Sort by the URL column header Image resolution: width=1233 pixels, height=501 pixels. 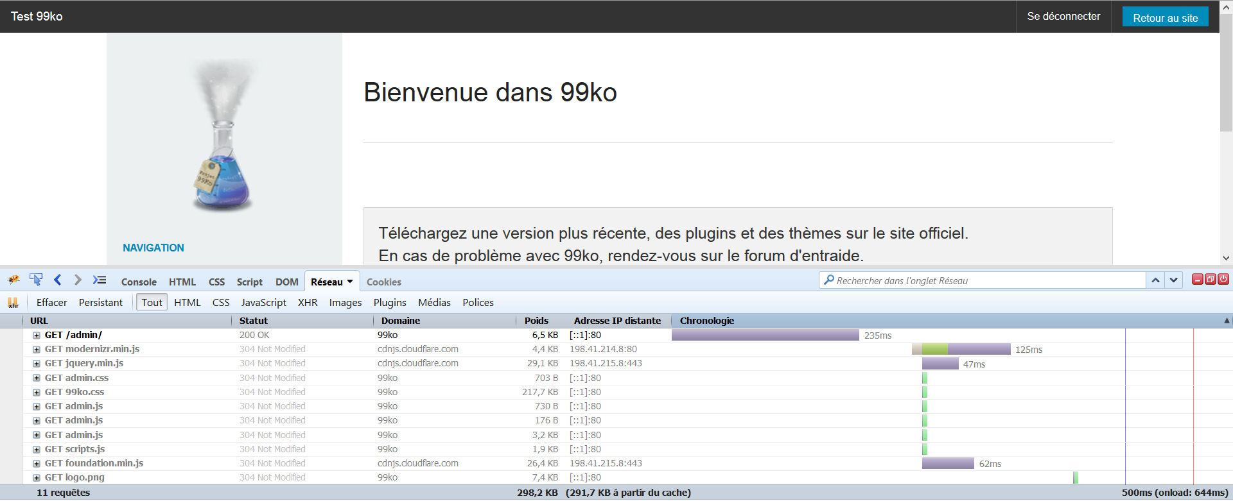(127, 321)
